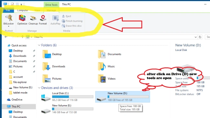Click the title bar computer icon
This screenshot has width=210, height=118.
(x=5, y=4)
